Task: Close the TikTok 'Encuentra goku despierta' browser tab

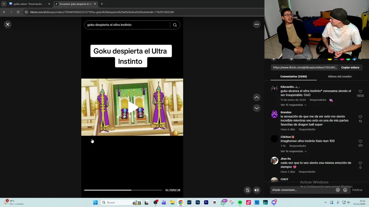Action: [95, 4]
